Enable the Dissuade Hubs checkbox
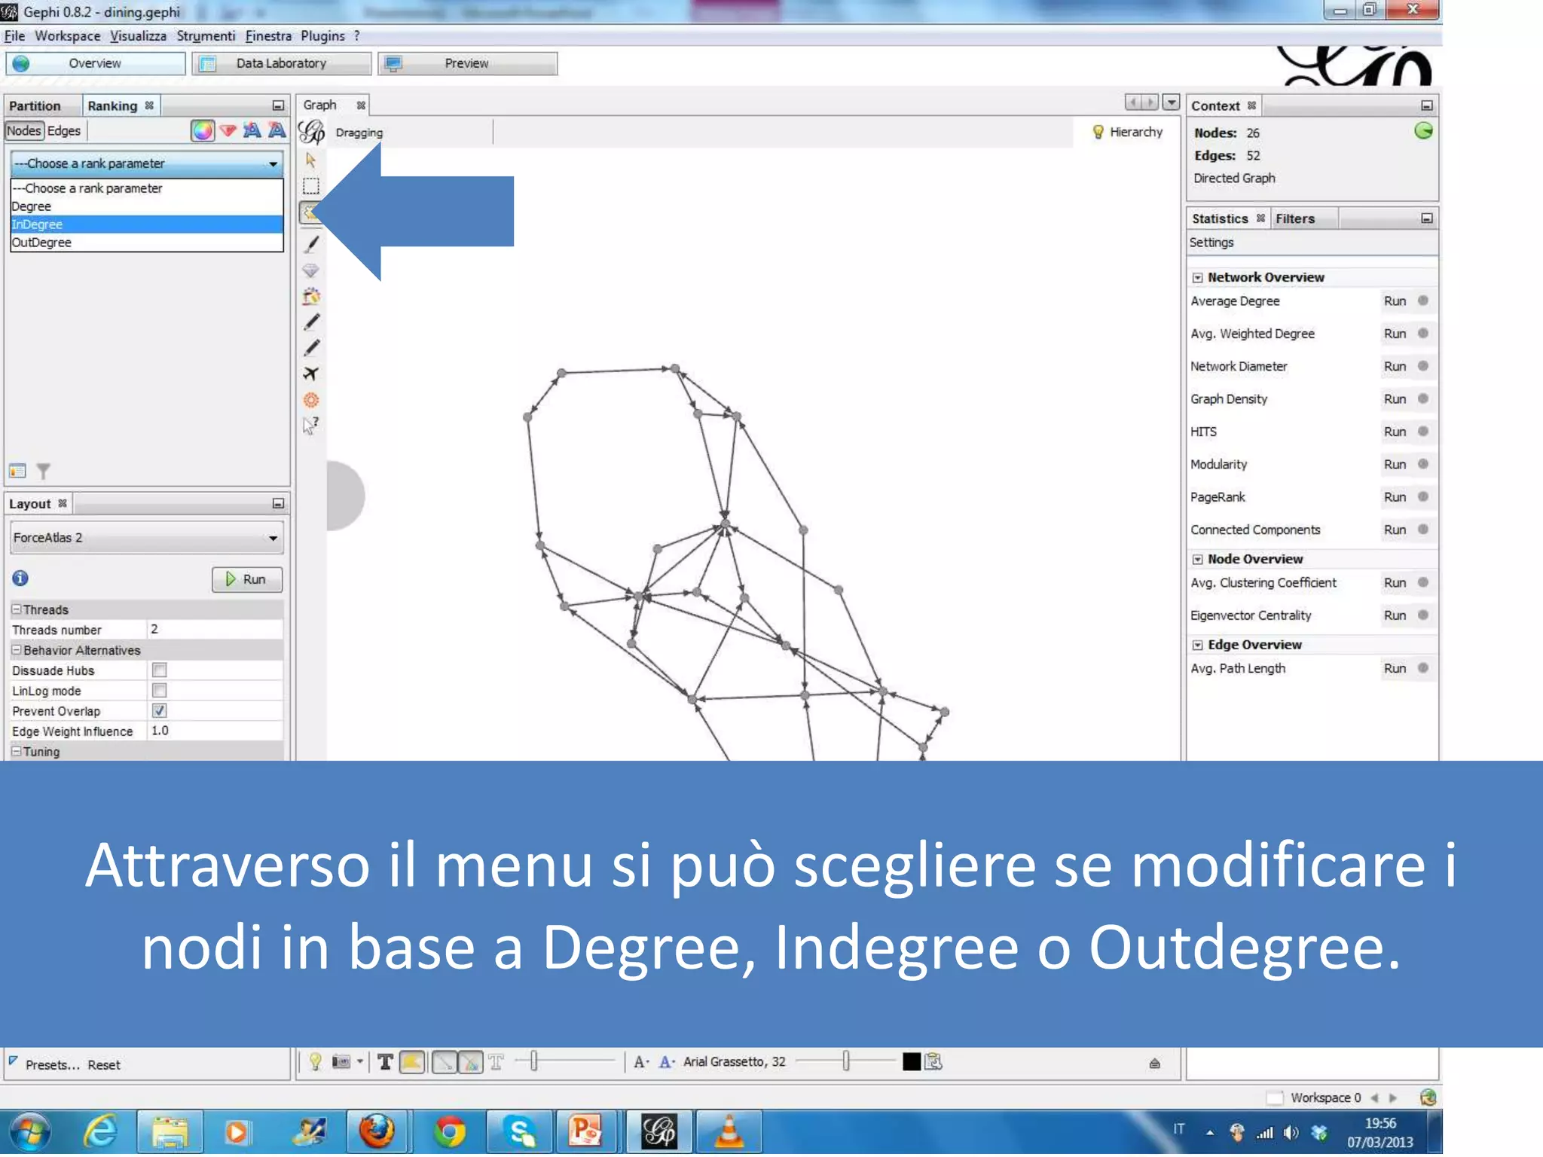This screenshot has width=1543, height=1157. point(159,670)
